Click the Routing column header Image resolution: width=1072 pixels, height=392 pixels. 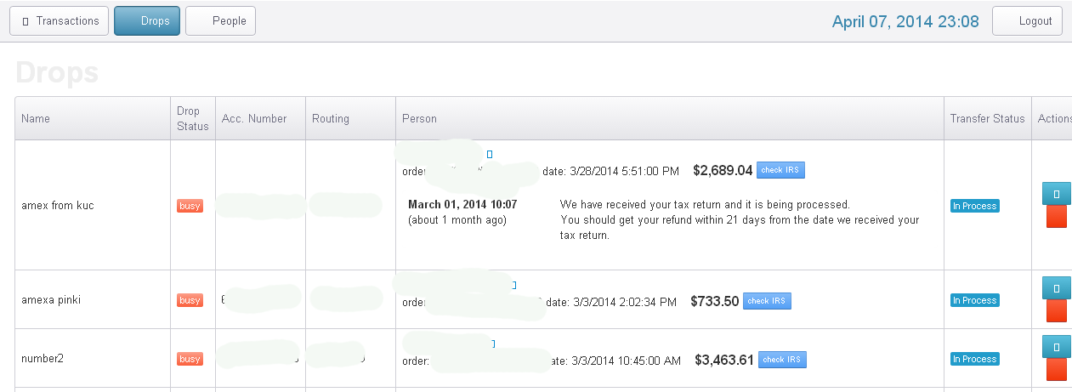point(350,119)
